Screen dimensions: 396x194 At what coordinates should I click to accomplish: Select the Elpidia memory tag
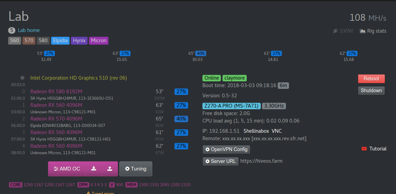pyautogui.click(x=60, y=41)
